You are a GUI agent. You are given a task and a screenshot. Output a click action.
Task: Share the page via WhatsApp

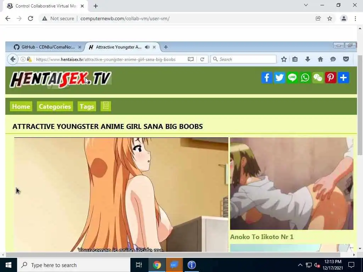[305, 78]
